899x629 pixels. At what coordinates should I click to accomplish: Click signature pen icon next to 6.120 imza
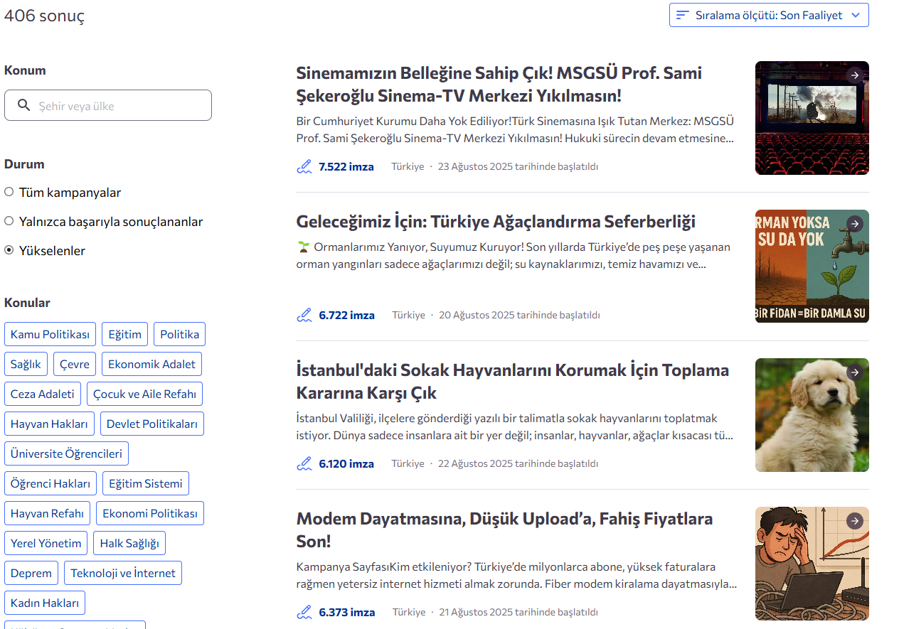tap(304, 463)
